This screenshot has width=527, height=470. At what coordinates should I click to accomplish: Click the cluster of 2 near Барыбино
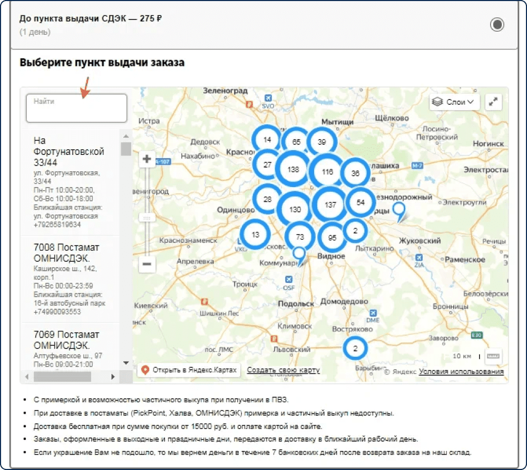click(x=355, y=348)
